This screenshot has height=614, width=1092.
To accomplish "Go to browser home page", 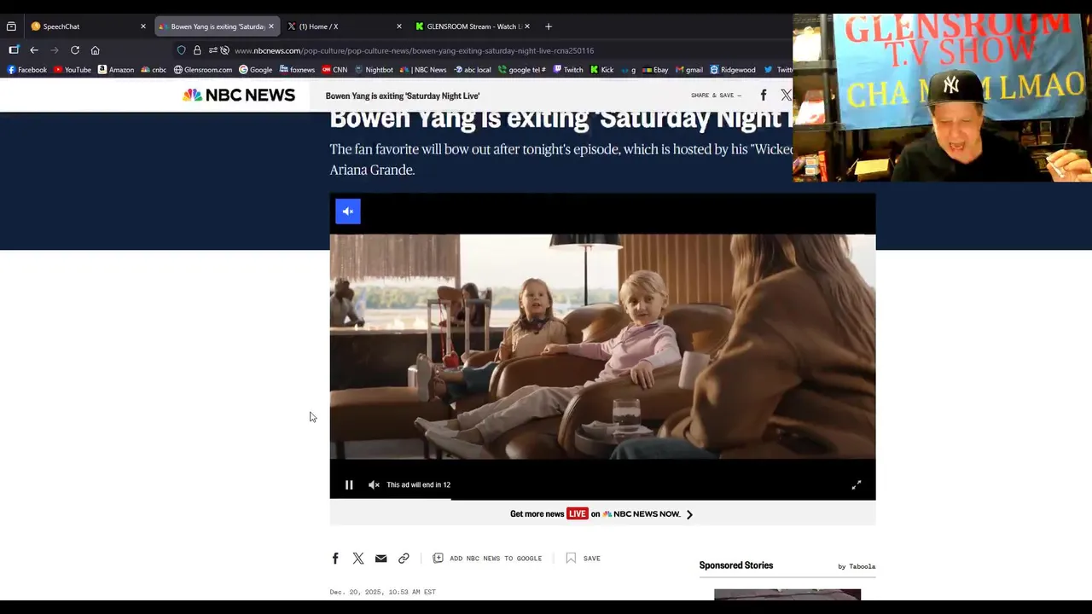I will click(95, 50).
